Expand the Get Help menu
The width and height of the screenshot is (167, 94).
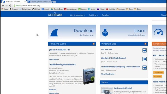(93, 15)
